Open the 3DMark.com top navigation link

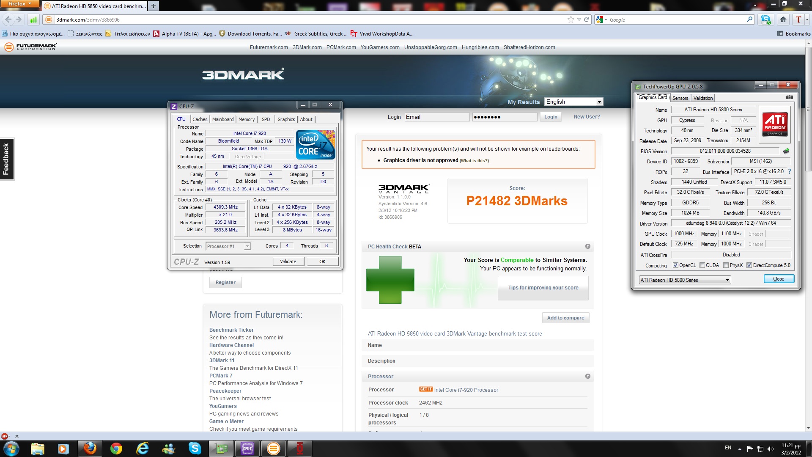[x=307, y=47]
